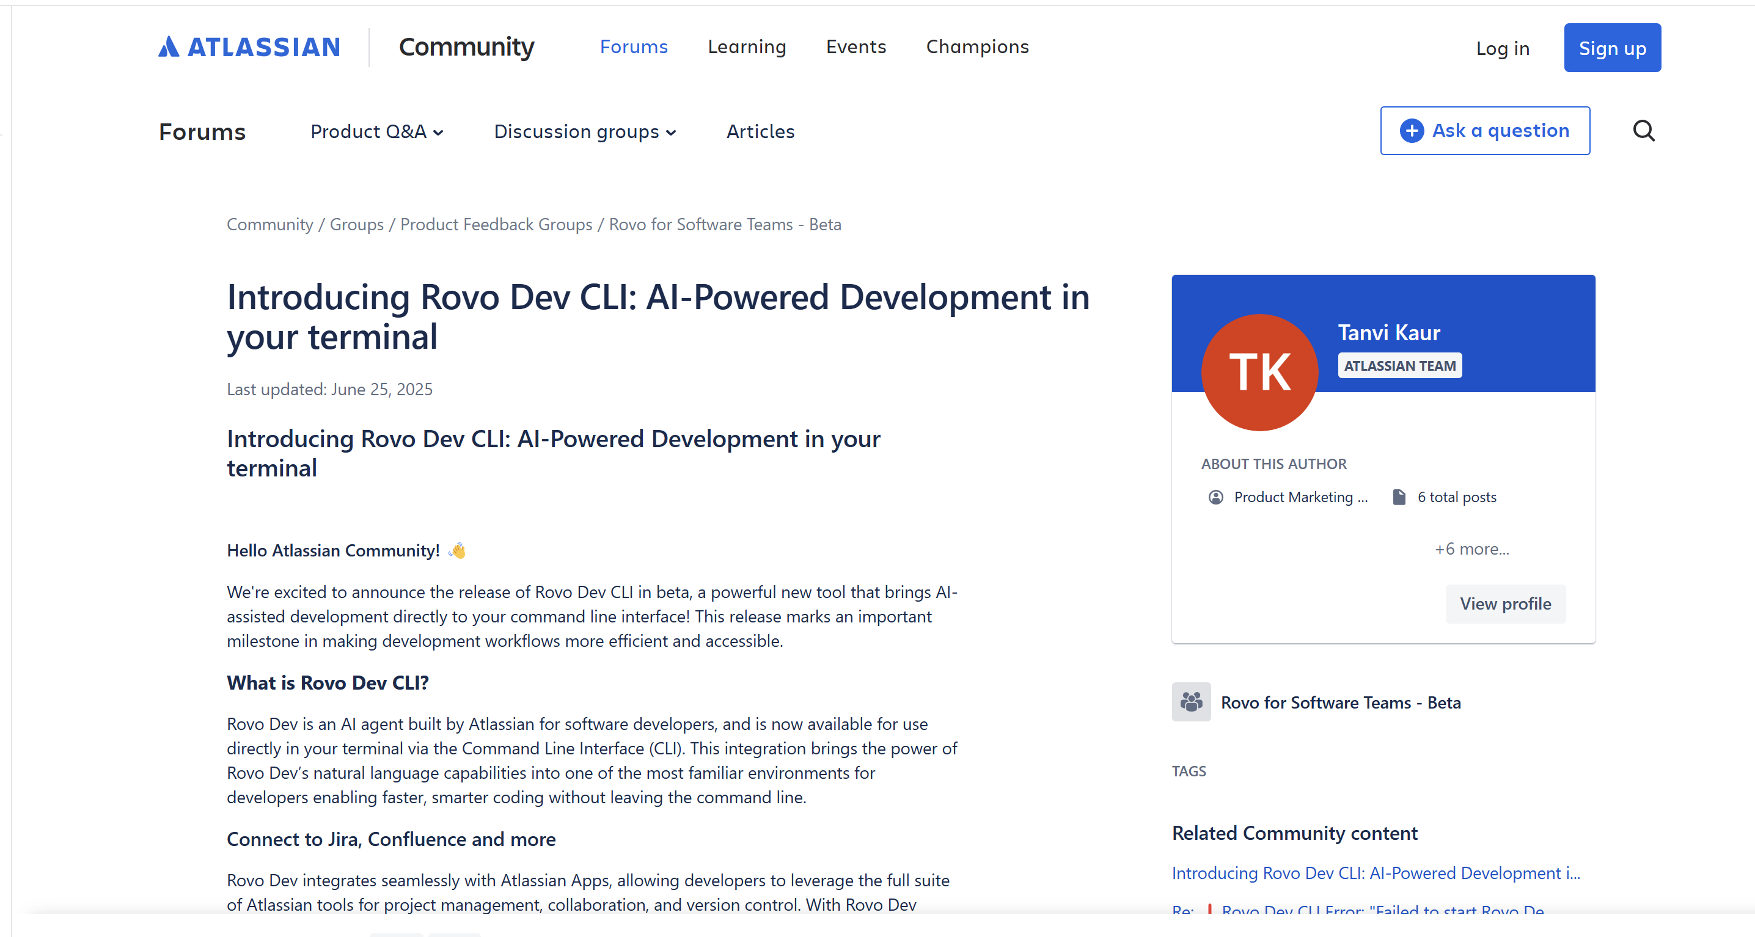Image resolution: width=1755 pixels, height=937 pixels.
Task: Click author name Tanvi Kaur
Action: coord(1388,332)
